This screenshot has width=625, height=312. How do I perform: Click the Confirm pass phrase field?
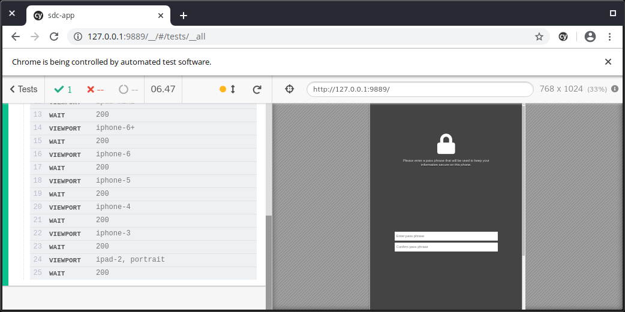pos(446,247)
